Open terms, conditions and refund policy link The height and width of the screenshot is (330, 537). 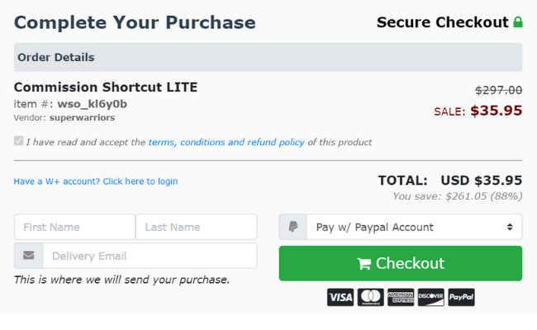(x=226, y=142)
